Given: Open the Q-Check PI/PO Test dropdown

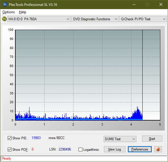Looking at the screenshot, I should coord(143,19).
